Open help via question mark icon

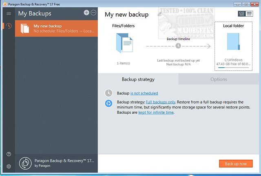tap(9, 154)
